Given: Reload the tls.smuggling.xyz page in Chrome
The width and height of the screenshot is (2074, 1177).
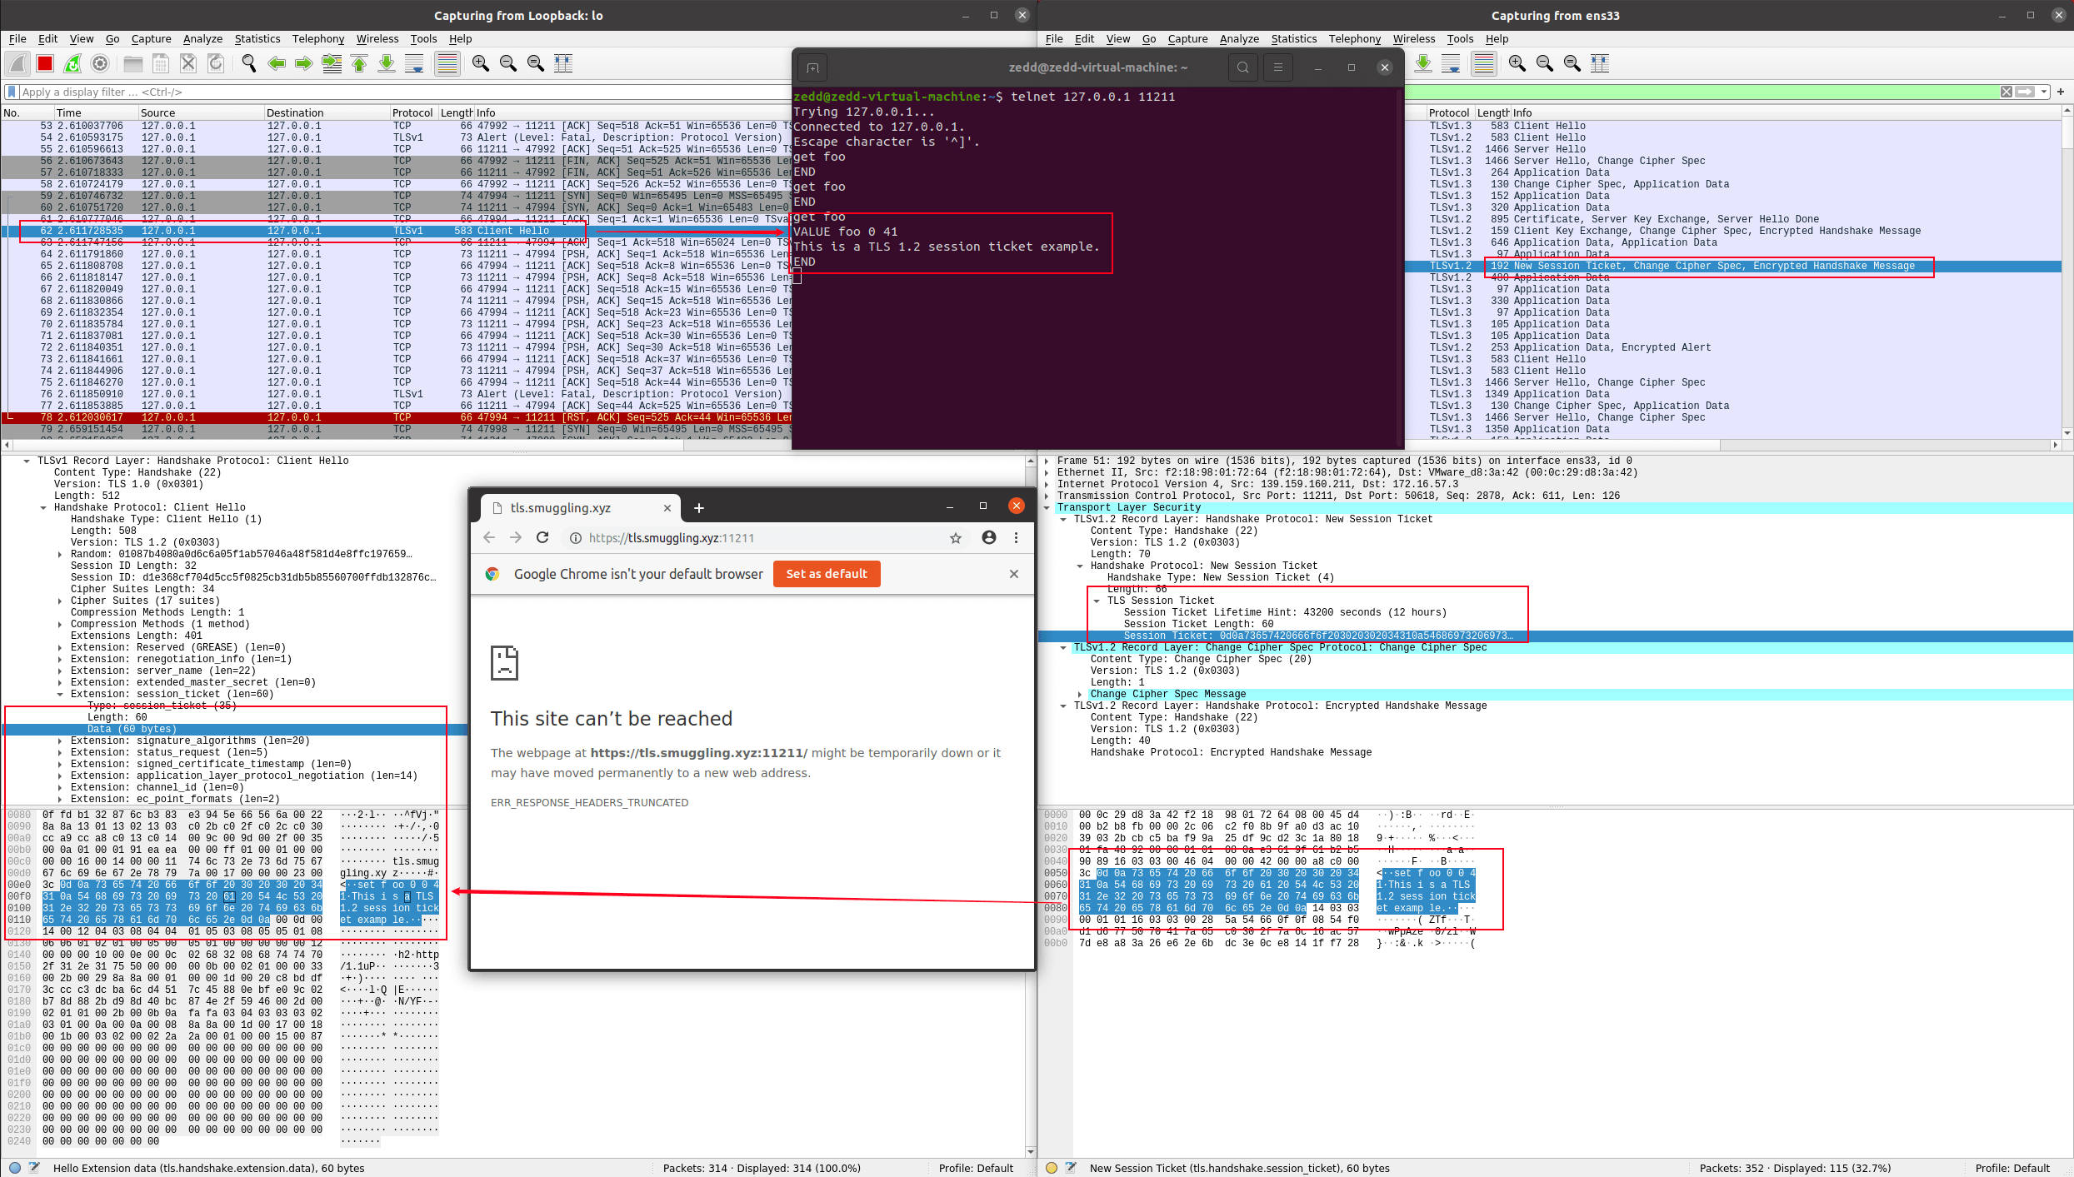Looking at the screenshot, I should point(542,538).
